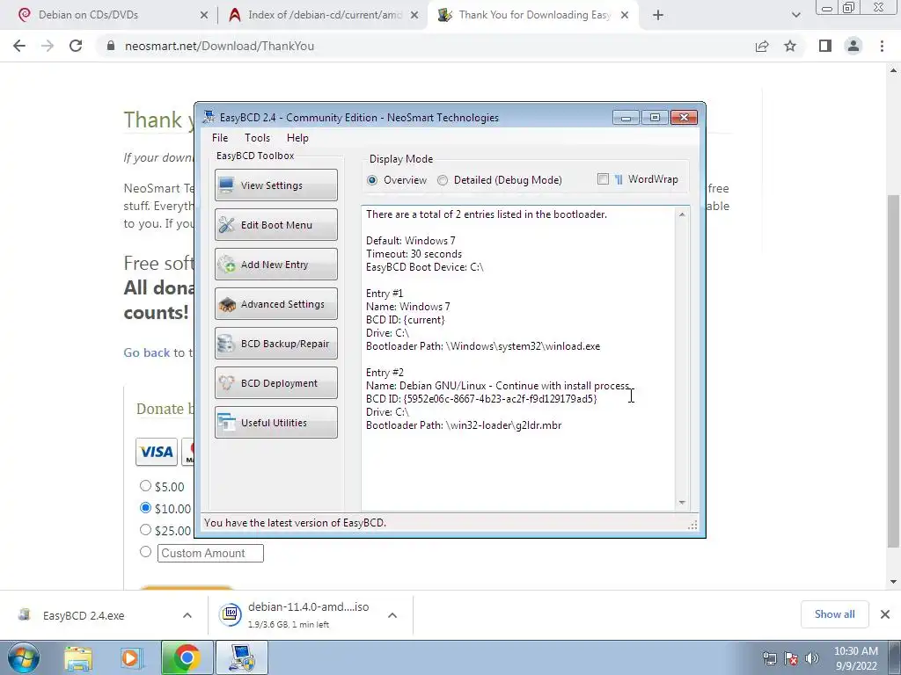Open Advanced Settings in EasyBCD
901x675 pixels.
point(275,303)
